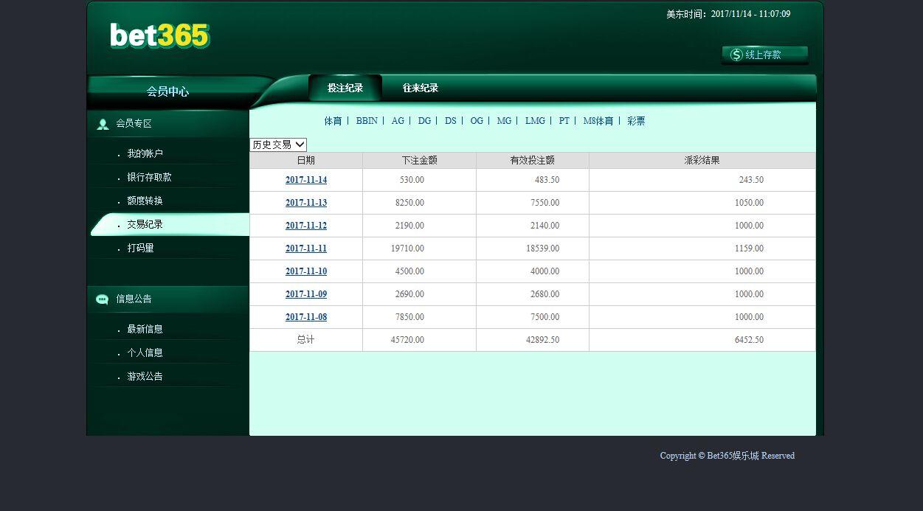Click the 会员专区 person icon
The width and height of the screenshot is (923, 511).
pos(103,124)
